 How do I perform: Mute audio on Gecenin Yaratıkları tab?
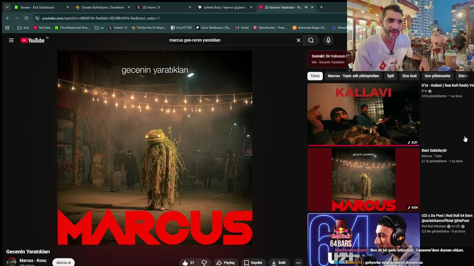306,7
